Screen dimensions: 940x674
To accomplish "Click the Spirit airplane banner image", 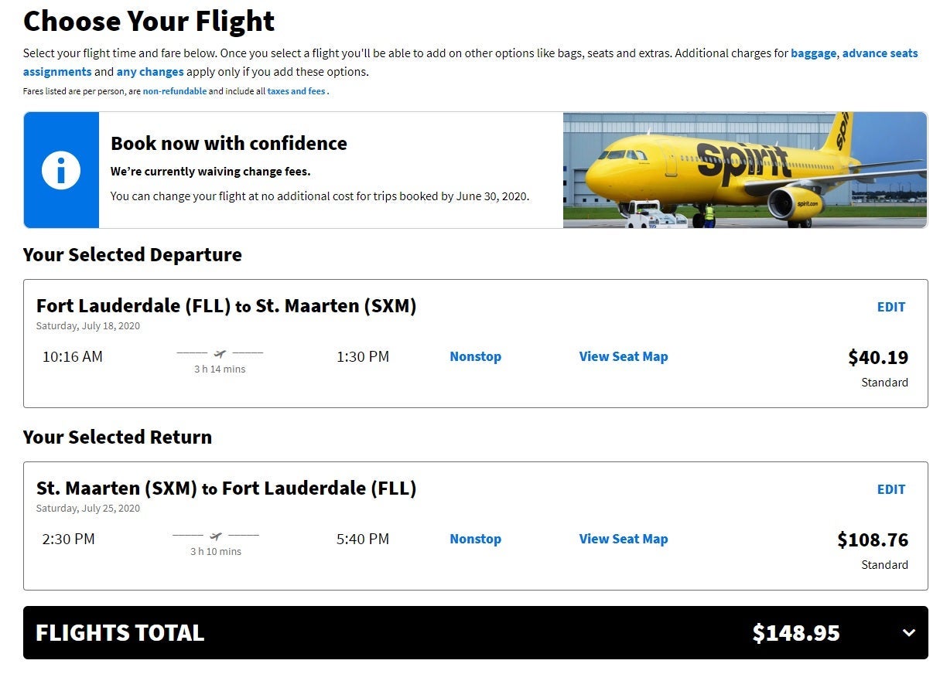I will coord(744,170).
